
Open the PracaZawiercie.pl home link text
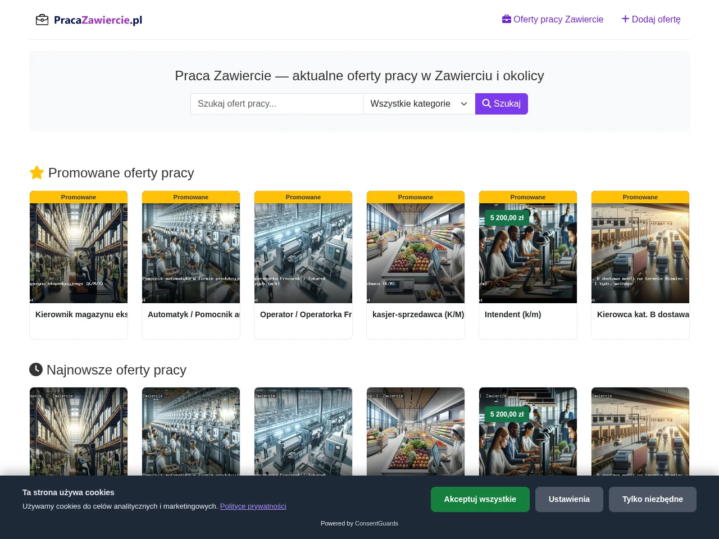98,20
